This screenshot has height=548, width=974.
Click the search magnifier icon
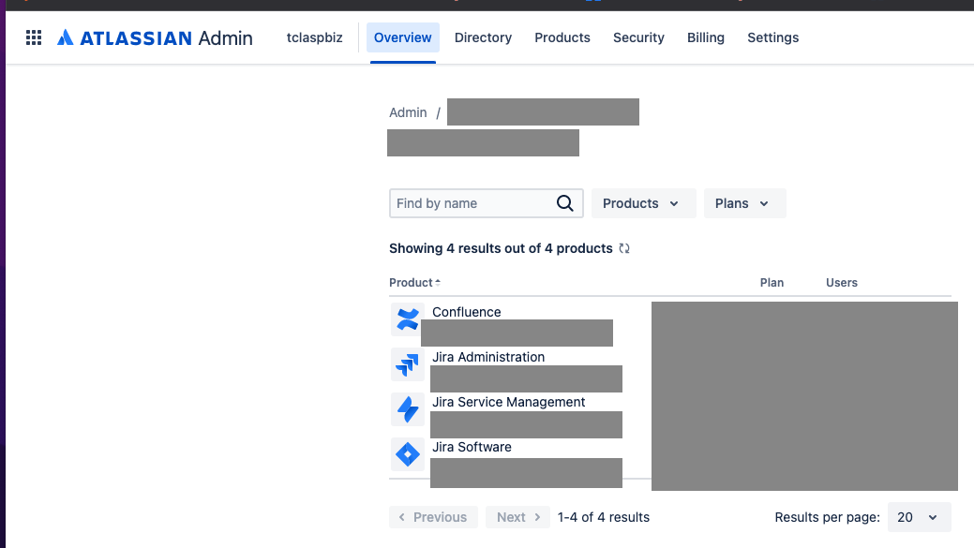(x=564, y=203)
